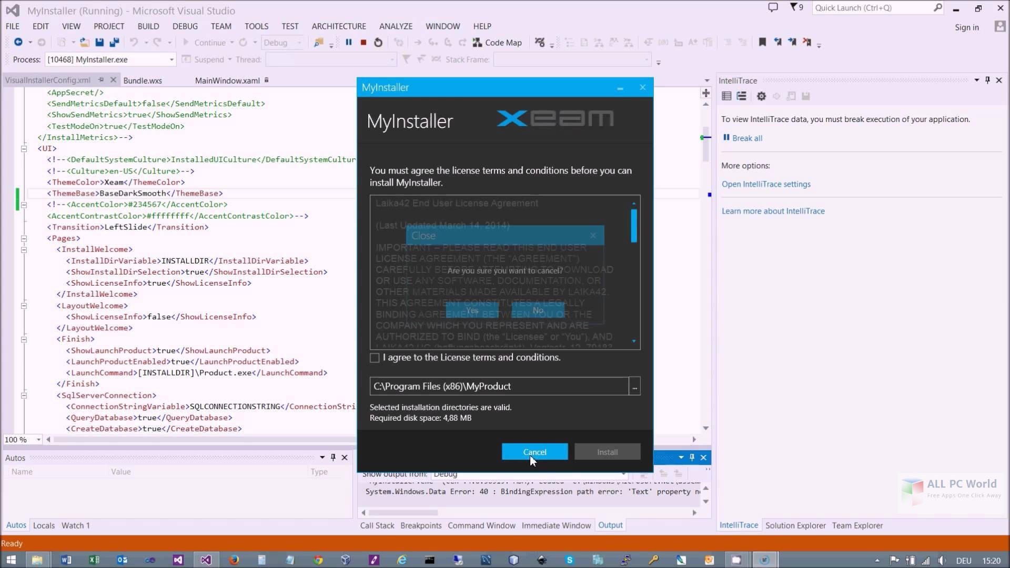Switch to the MainWindow.xaml tab

[227, 80]
